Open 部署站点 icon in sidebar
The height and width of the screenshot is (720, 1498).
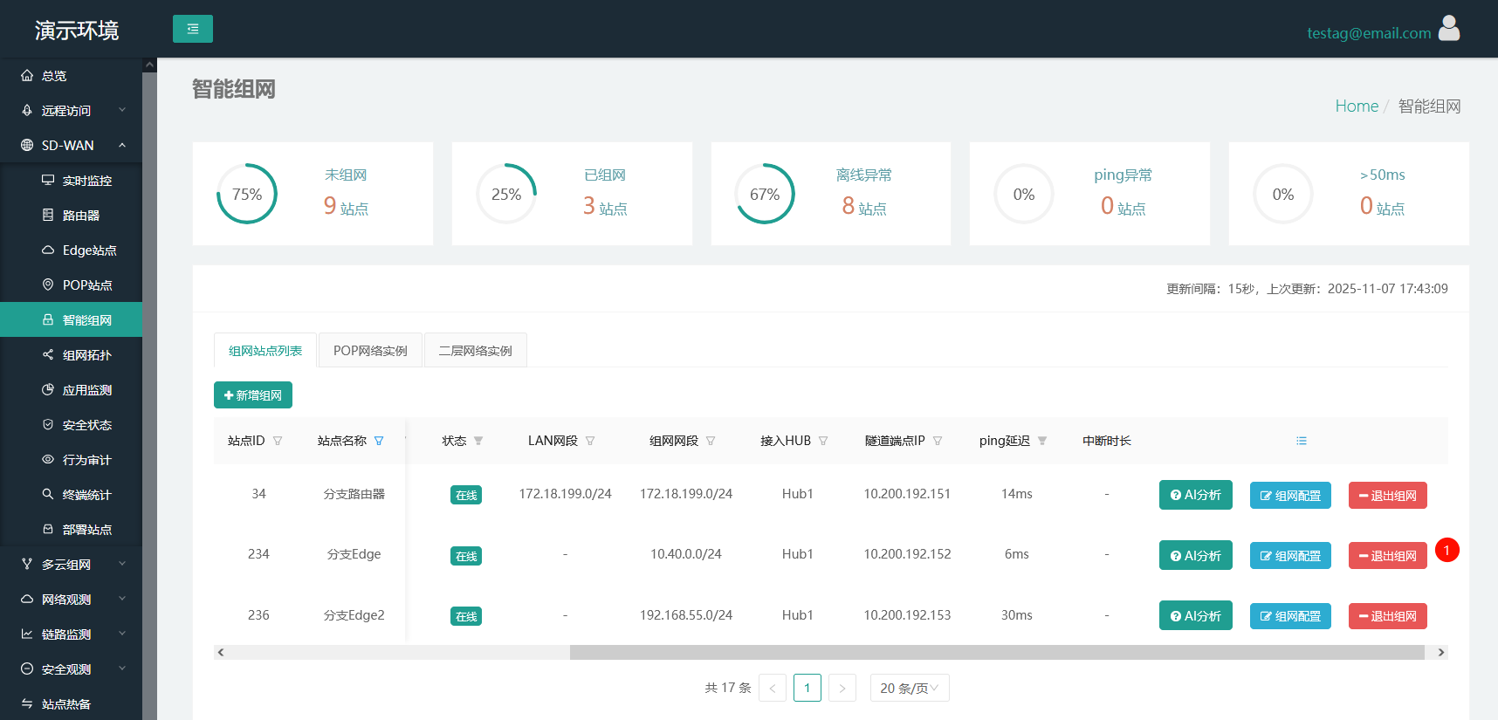(48, 530)
